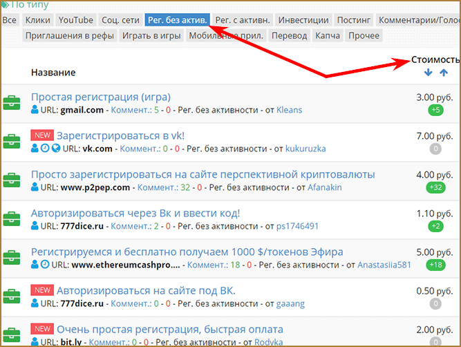Click clock icon in vk.com row
461x347 pixels.
(x=45, y=148)
